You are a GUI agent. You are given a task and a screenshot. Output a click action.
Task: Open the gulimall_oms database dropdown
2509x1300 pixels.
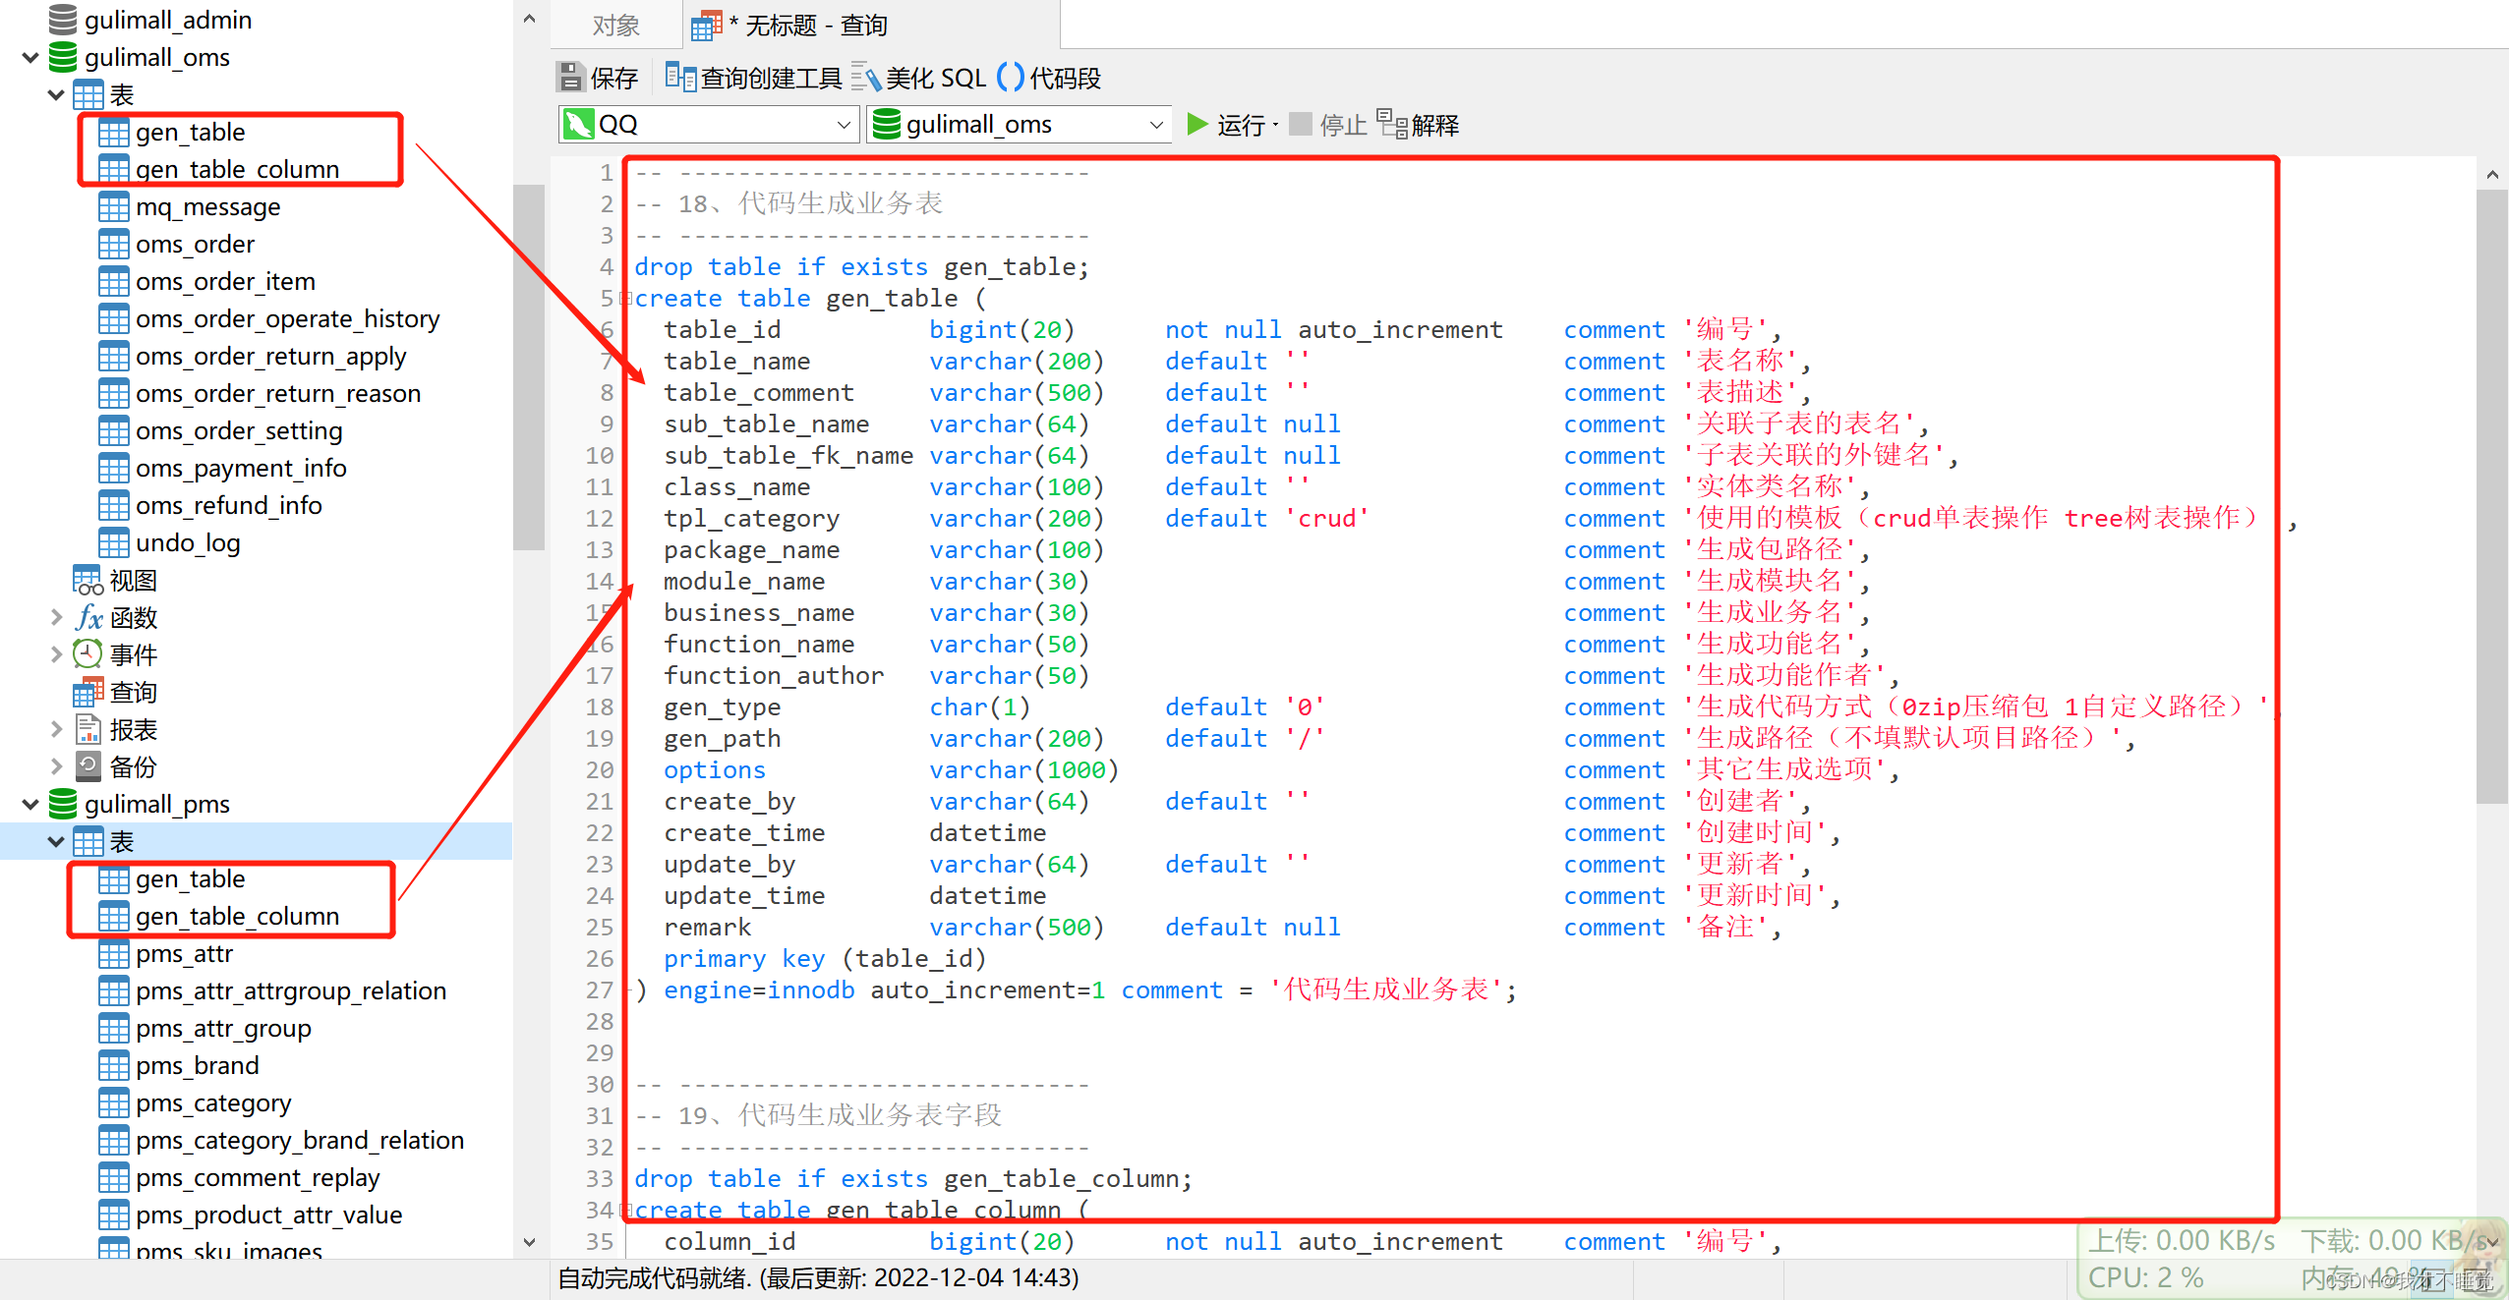click(x=1155, y=125)
